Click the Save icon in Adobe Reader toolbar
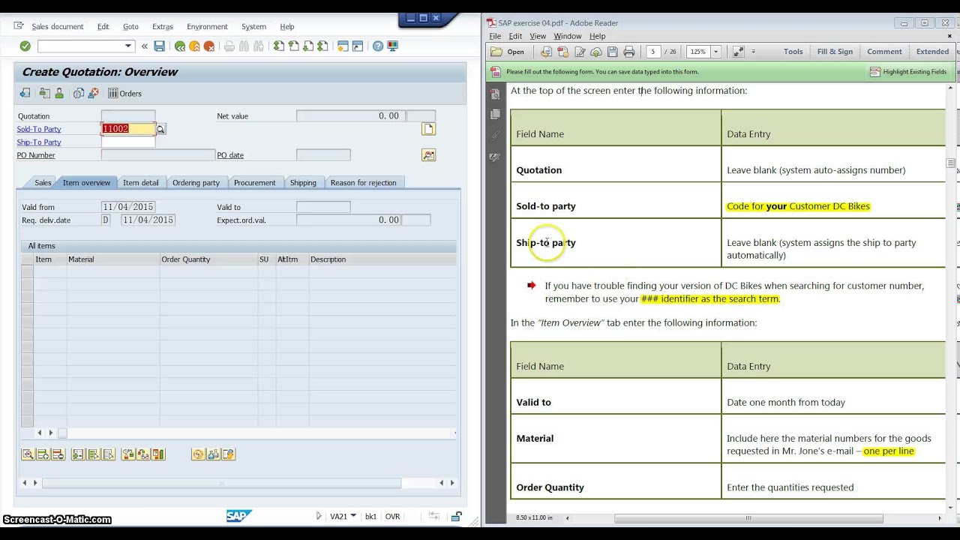 coord(613,52)
